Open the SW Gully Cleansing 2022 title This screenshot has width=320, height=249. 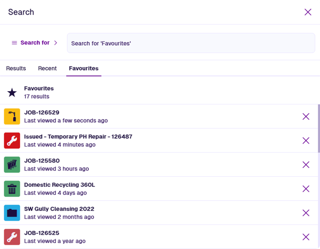(59, 209)
